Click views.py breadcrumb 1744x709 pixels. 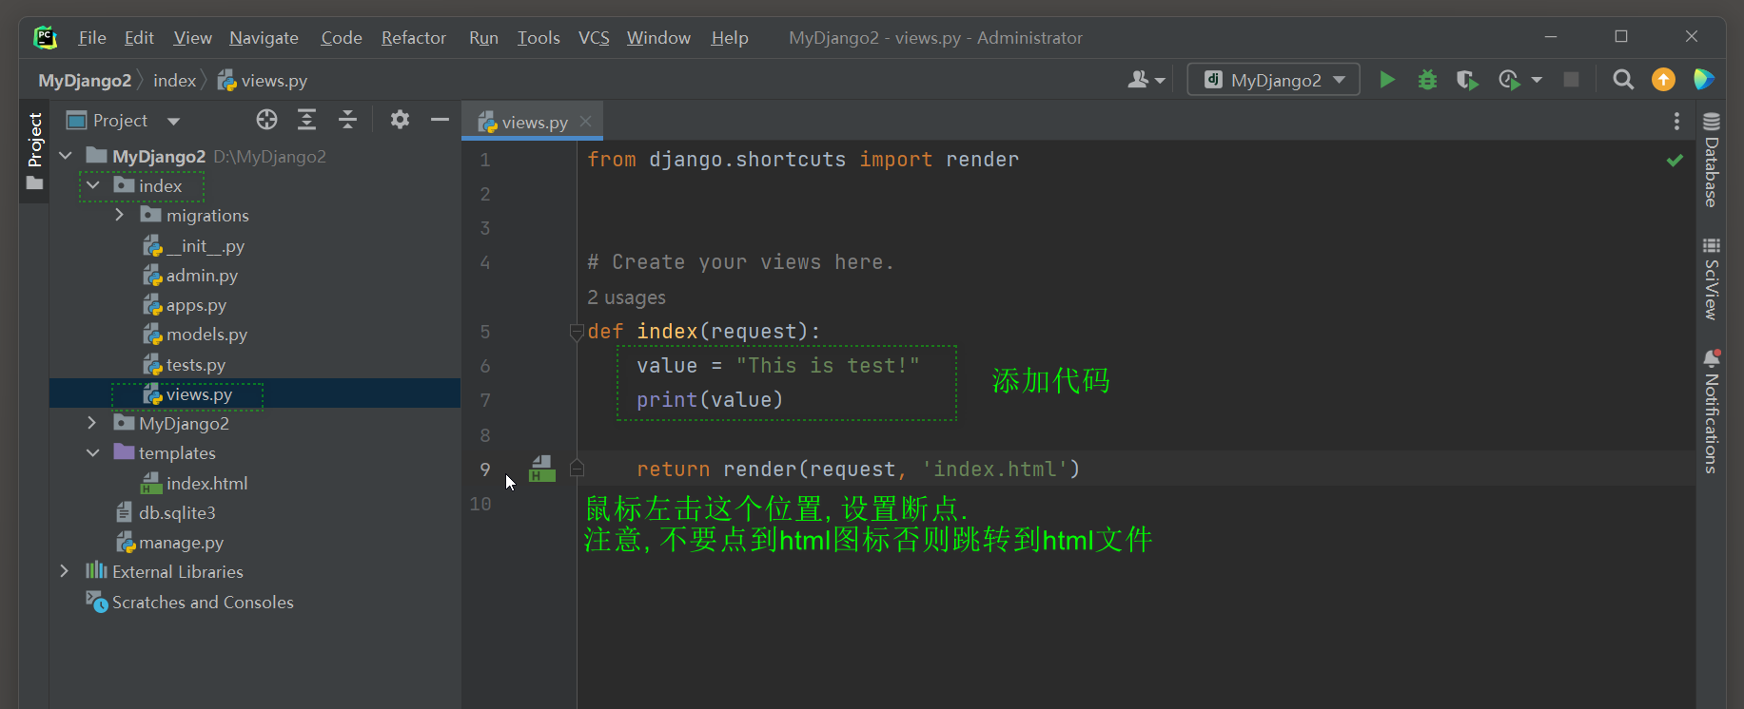coord(263,81)
